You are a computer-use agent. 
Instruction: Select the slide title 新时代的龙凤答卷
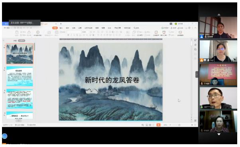[112, 80]
